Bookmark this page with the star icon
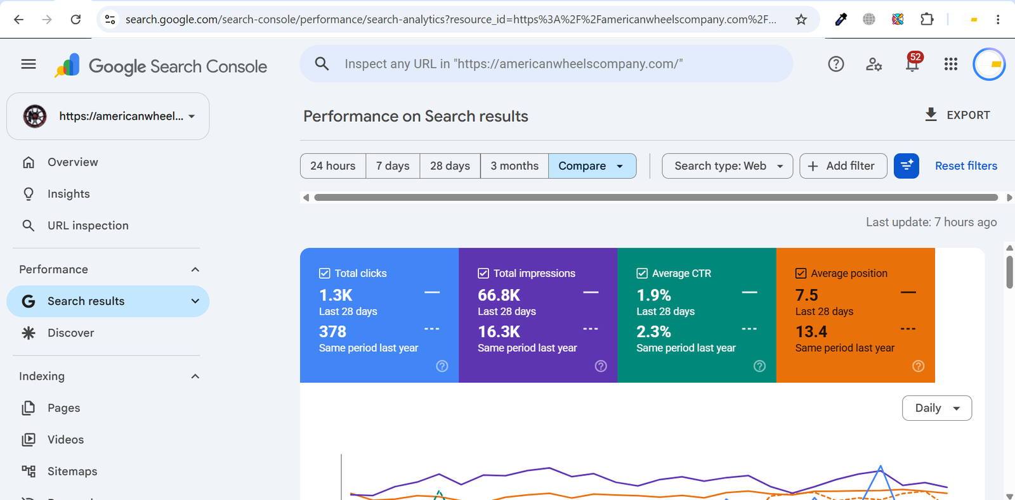Screen dimensions: 1015x500 801,20
